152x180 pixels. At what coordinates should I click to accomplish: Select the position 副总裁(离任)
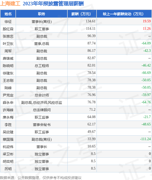(42, 139)
